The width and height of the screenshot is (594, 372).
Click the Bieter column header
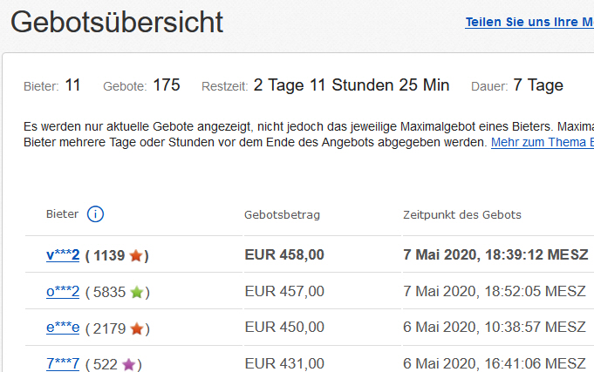coord(62,214)
